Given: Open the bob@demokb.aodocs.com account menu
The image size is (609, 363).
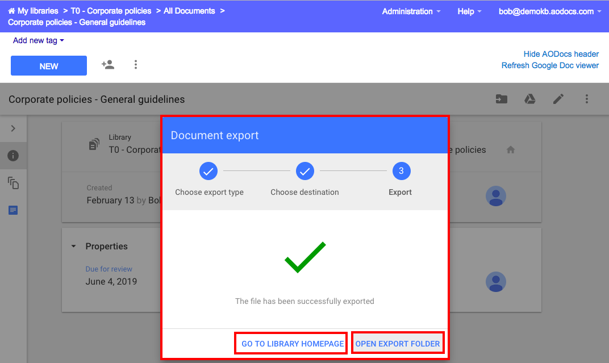Looking at the screenshot, I should coord(550,11).
